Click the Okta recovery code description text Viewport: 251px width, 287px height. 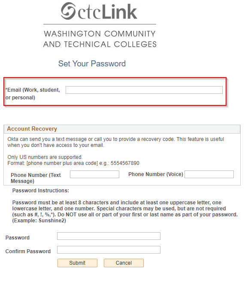[116, 142]
